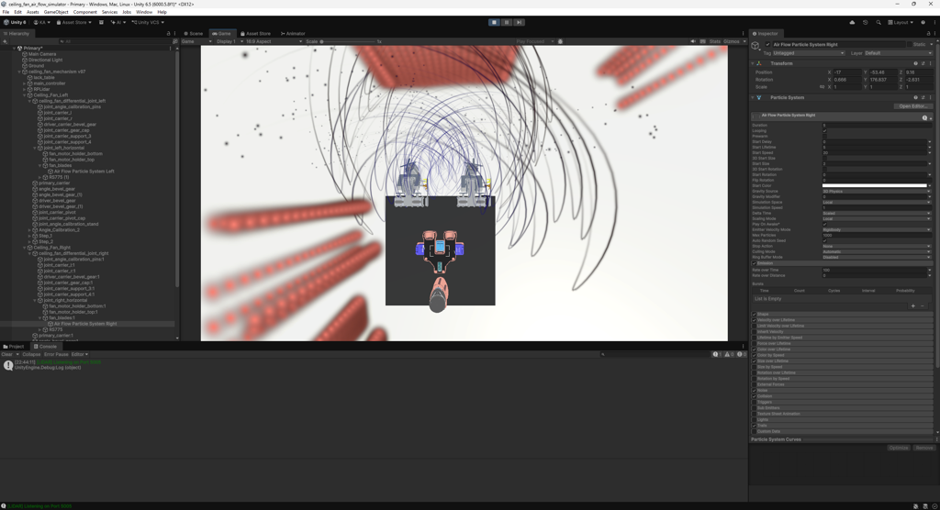The image size is (940, 510).
Task: Select Air Flow Particle System Left
Action: click(84, 172)
